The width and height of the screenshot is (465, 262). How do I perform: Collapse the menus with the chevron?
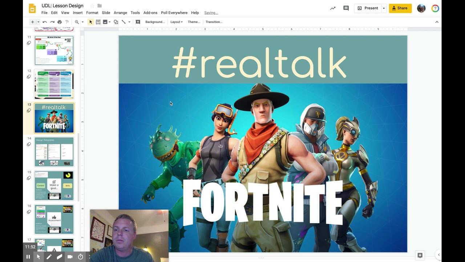pyautogui.click(x=437, y=22)
